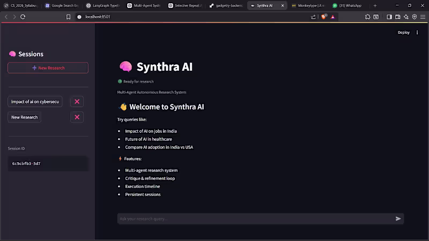Image resolution: width=429 pixels, height=241 pixels.
Task: Open the Brave Wallet icon
Action: click(x=397, y=17)
